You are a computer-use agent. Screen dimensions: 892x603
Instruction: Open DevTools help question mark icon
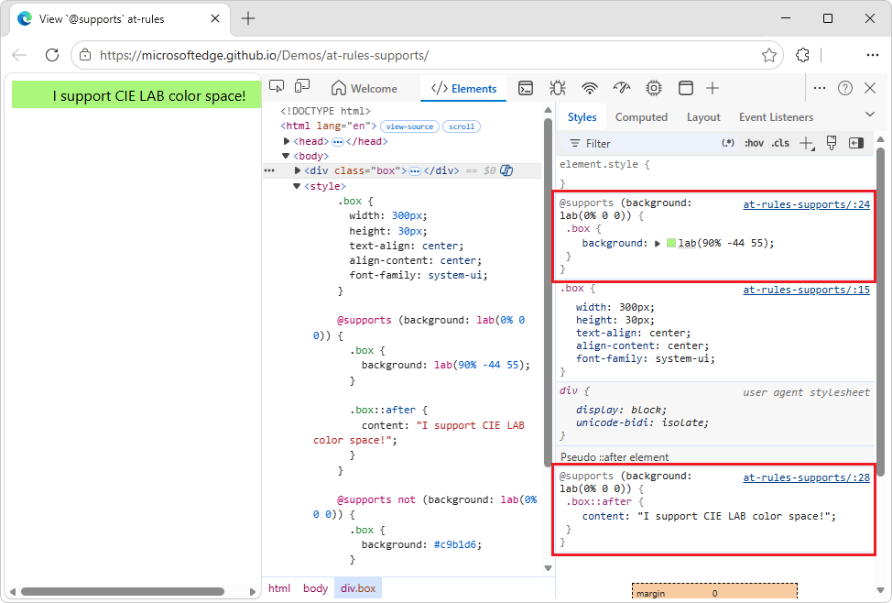coord(845,88)
